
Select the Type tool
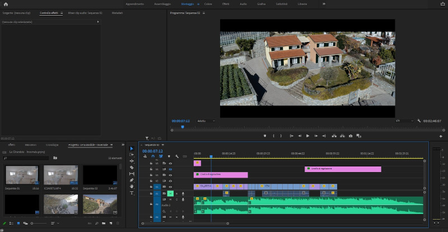pos(132,193)
